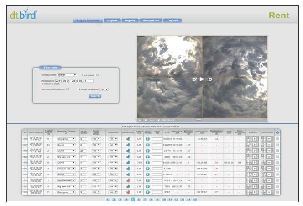Download video for the Medium size flight row
The width and height of the screenshot is (303, 206).
(x=269, y=169)
